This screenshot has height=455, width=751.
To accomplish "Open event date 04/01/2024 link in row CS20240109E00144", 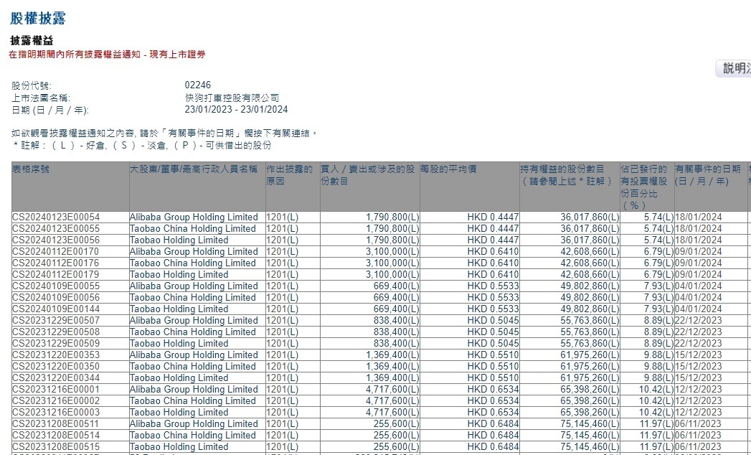I will point(699,309).
